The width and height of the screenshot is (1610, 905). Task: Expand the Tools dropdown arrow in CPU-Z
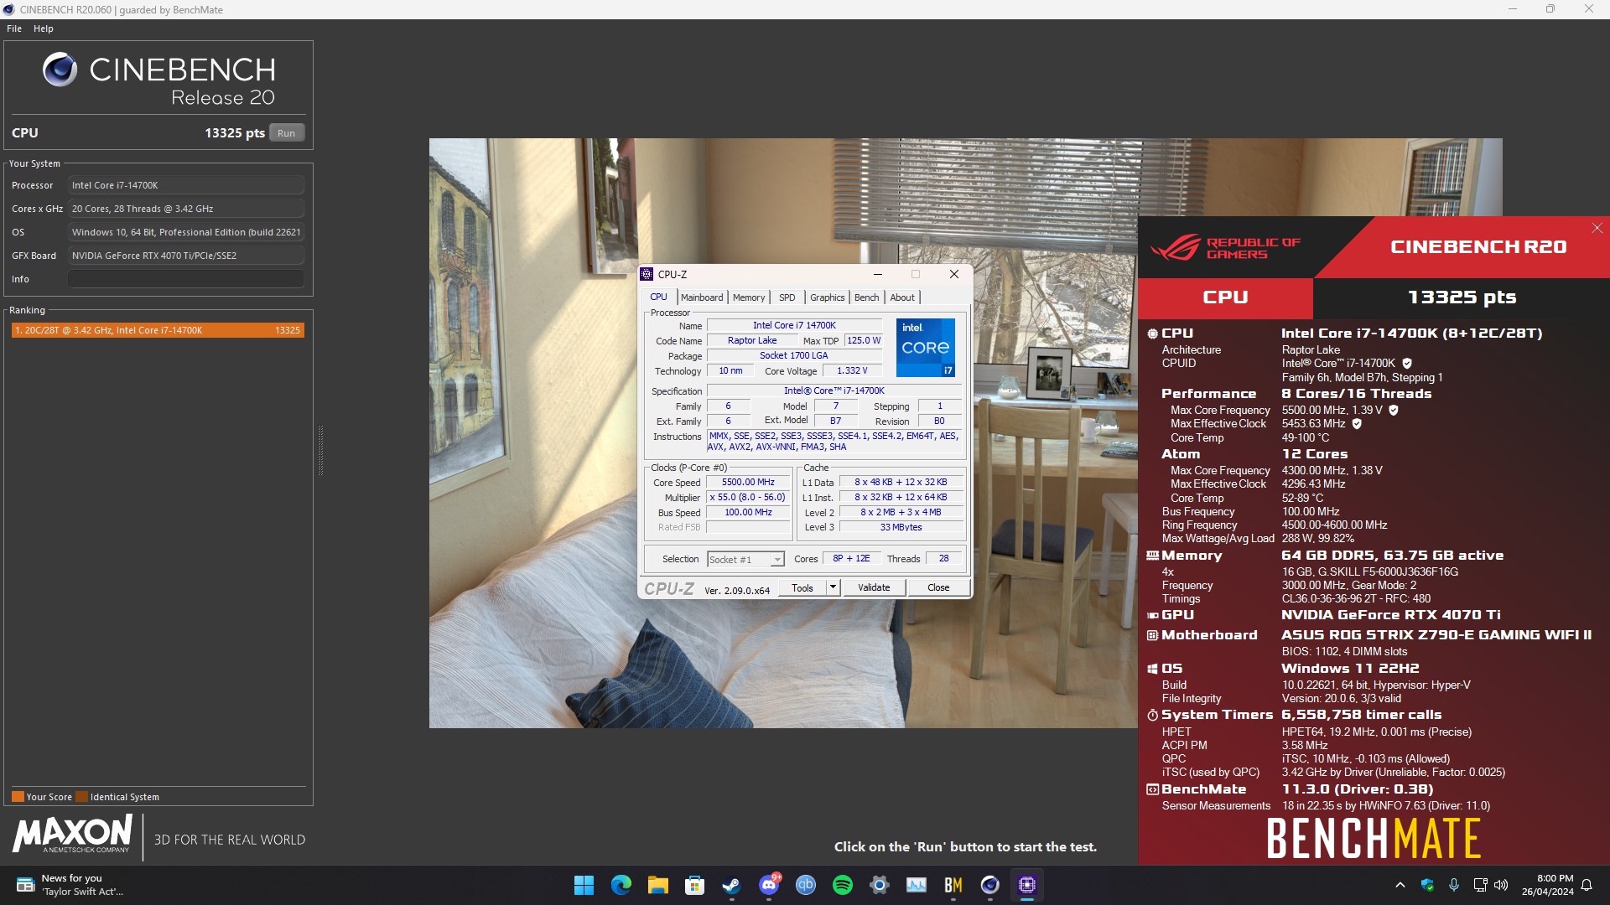(x=833, y=587)
